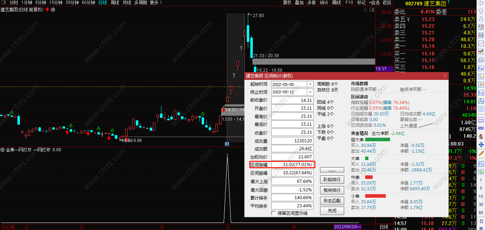Open the candlestick chart icon in right sidebar

tap(481, 51)
